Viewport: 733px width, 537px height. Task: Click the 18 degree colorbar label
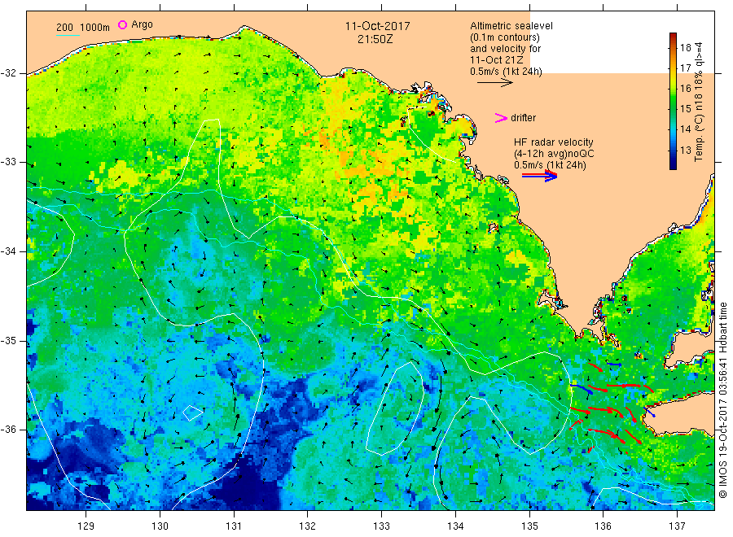pos(685,47)
